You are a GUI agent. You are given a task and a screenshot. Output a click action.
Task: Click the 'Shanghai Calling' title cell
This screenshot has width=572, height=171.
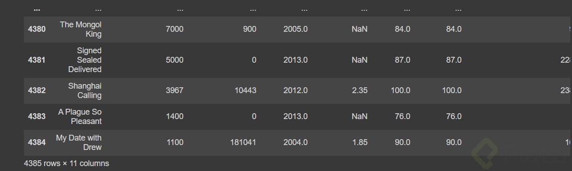85,90
